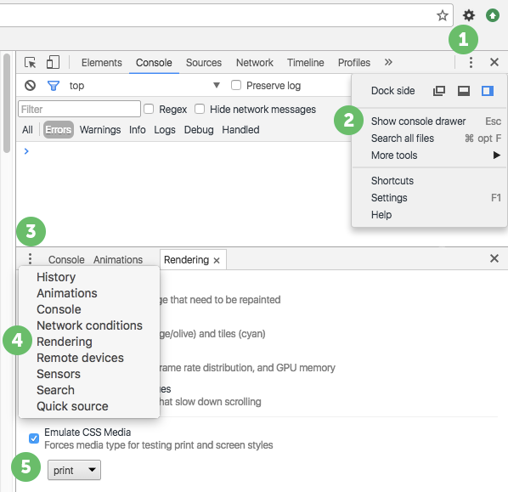Screen dimensions: 508x492
Task: Enable the Preserve log checkbox
Action: (x=236, y=85)
